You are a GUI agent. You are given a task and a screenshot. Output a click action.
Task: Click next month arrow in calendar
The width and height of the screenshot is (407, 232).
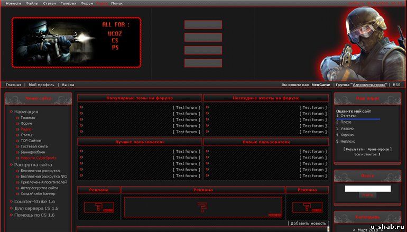(382, 230)
